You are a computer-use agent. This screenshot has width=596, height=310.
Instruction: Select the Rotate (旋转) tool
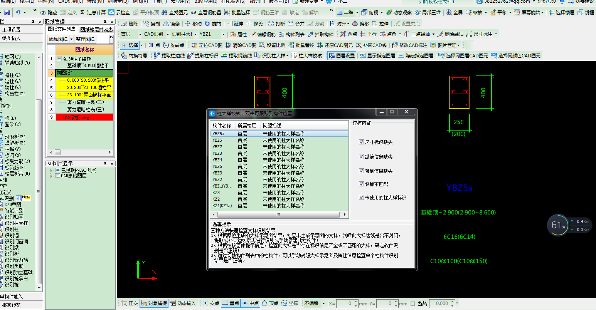213,24
